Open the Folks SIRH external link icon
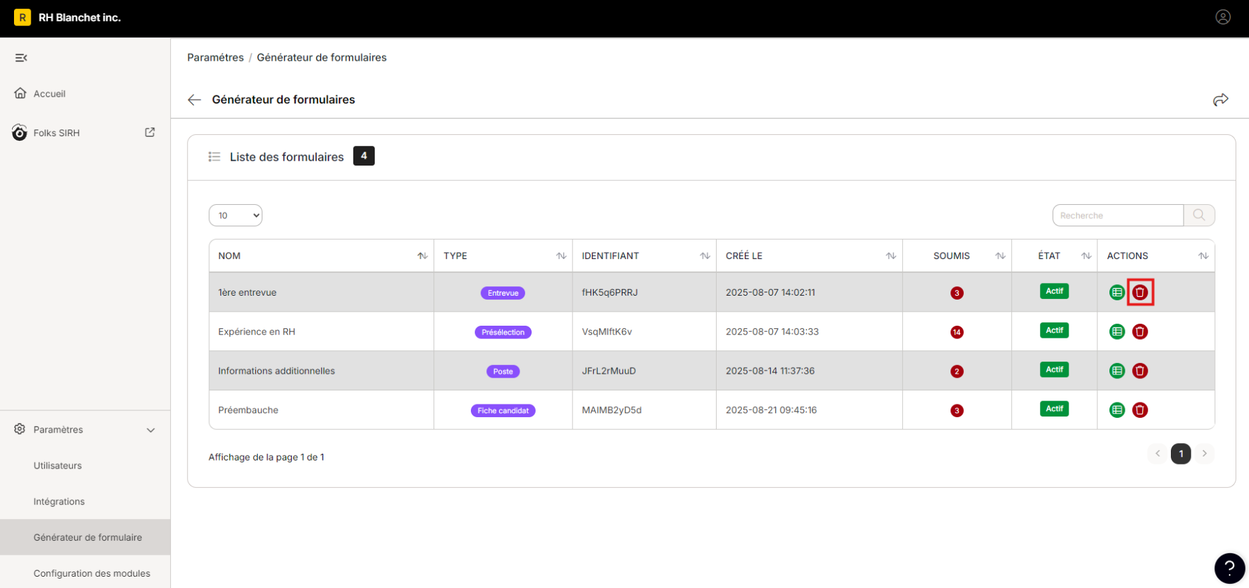 click(150, 132)
